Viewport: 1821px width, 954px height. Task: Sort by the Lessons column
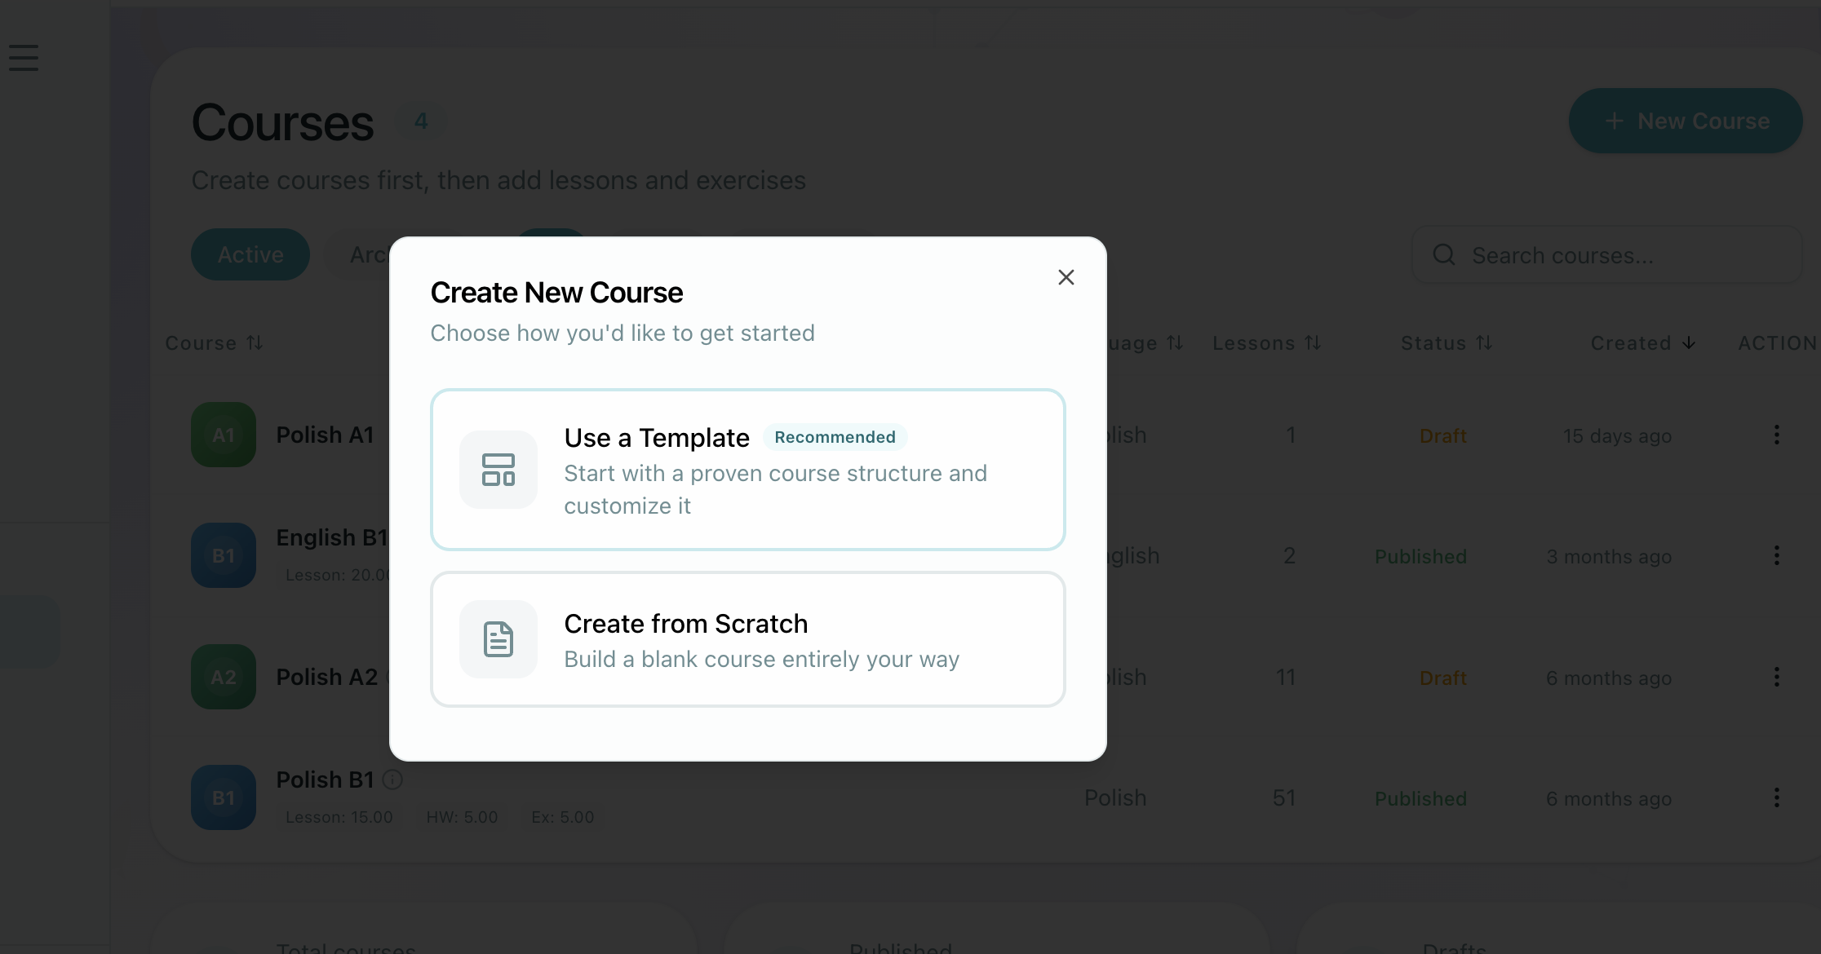1266,343
